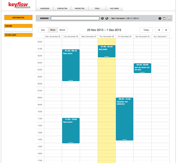Click the first search magnifier icon

point(102,18)
